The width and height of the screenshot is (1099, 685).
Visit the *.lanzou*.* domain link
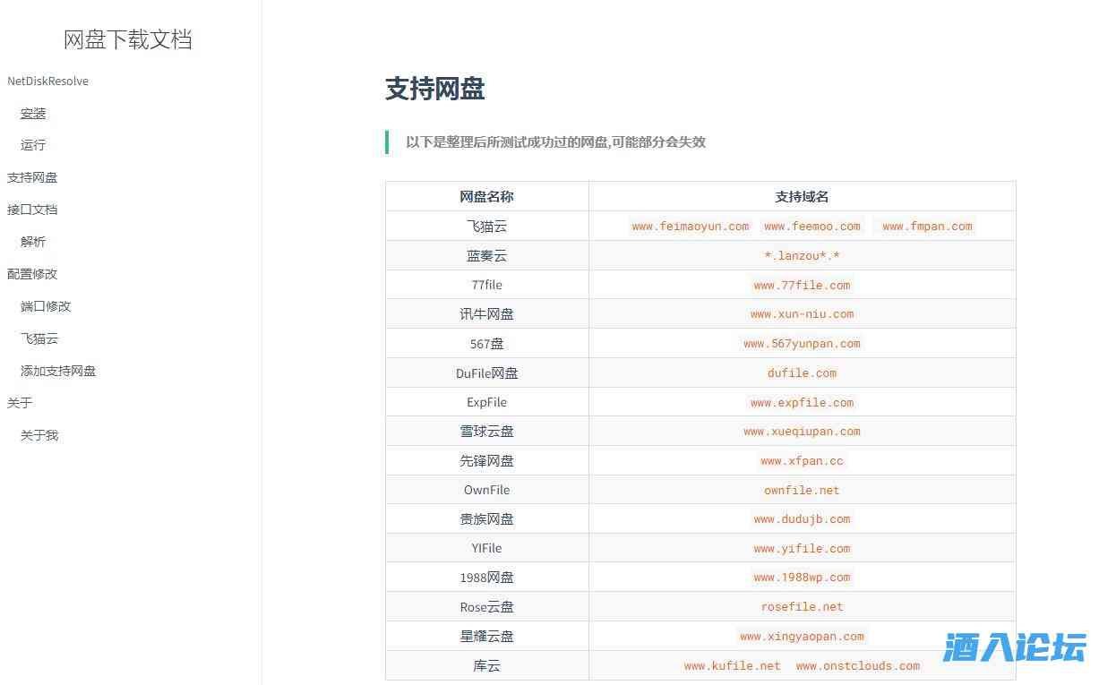802,255
